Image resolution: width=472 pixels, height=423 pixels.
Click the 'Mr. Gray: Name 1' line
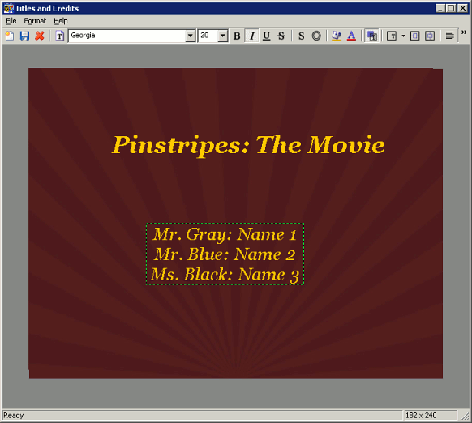click(x=225, y=234)
